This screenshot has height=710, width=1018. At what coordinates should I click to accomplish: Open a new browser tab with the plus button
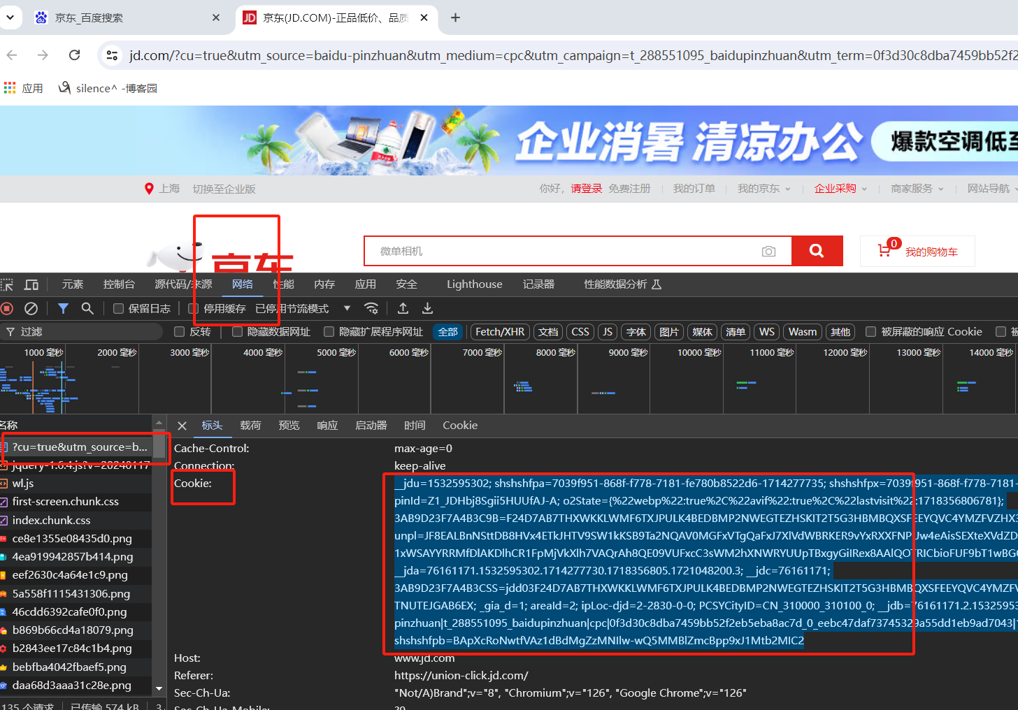pyautogui.click(x=455, y=17)
